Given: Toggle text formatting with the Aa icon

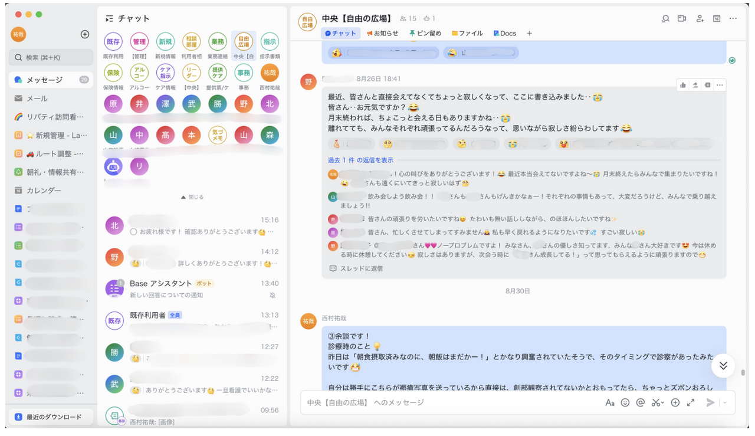Looking at the screenshot, I should pos(610,402).
